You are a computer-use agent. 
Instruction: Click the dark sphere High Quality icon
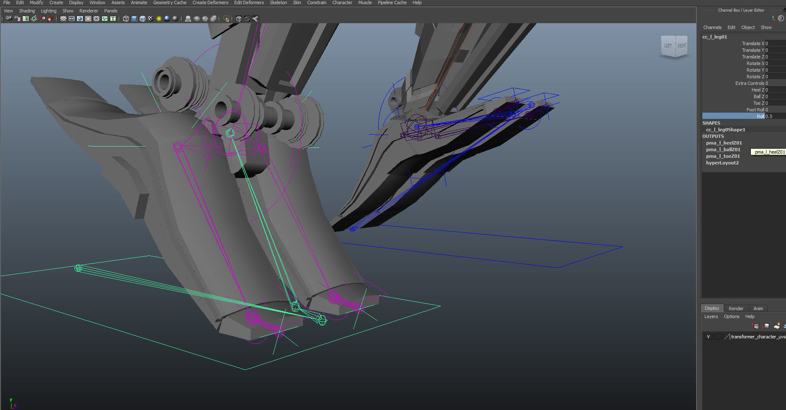[175, 19]
